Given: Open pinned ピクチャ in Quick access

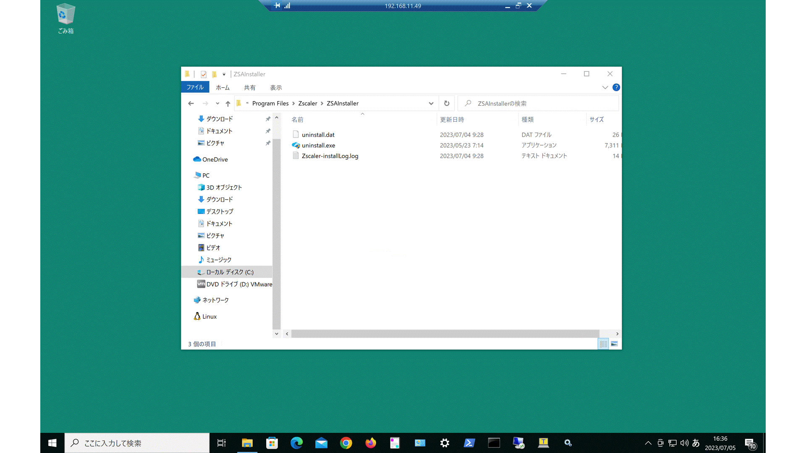Looking at the screenshot, I should [x=215, y=143].
